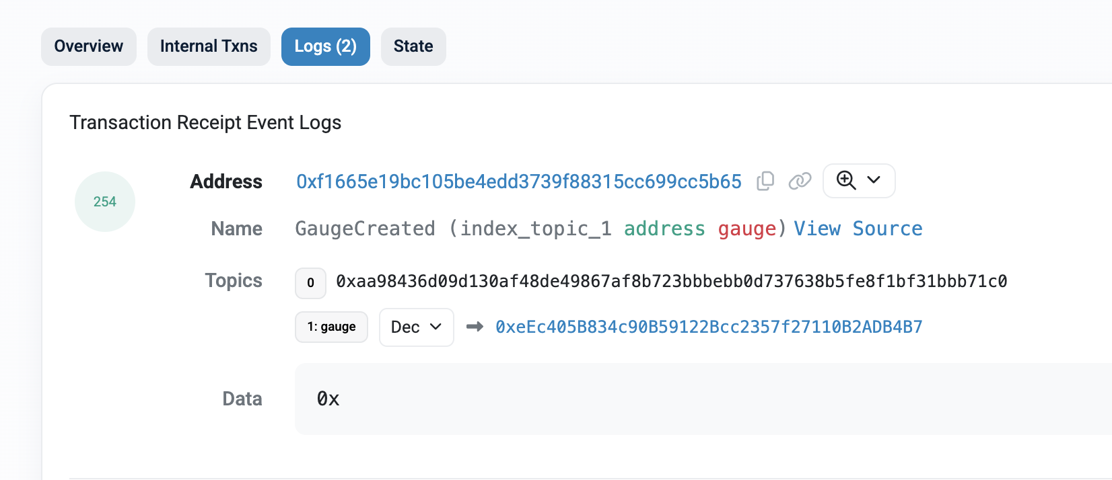The image size is (1112, 480).
Task: Go to the State tab
Action: coord(413,46)
